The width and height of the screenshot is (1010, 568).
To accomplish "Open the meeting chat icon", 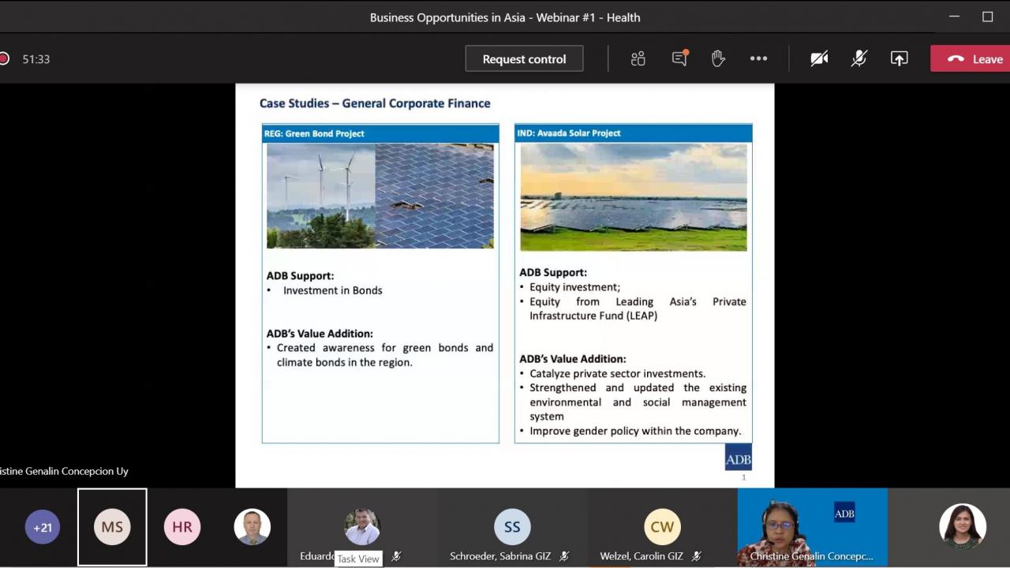I will [x=679, y=58].
